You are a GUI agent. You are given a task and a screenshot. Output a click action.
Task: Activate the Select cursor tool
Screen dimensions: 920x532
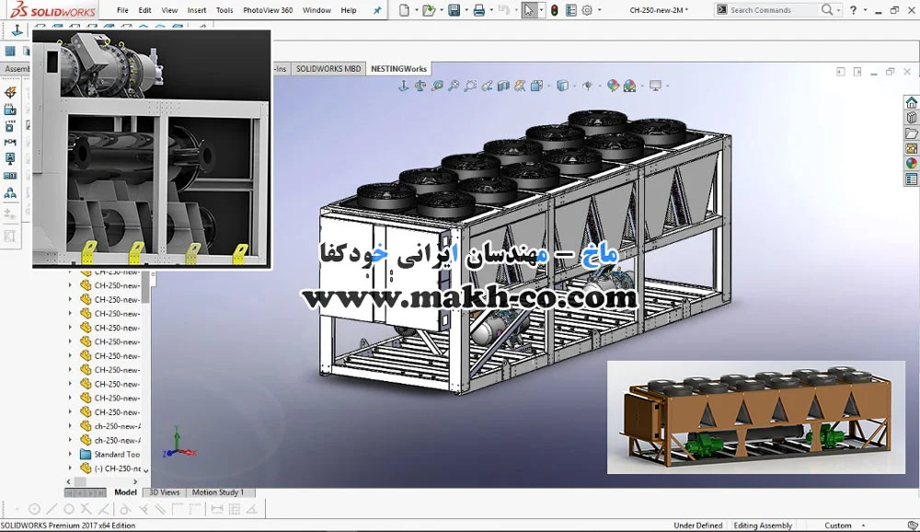529,10
